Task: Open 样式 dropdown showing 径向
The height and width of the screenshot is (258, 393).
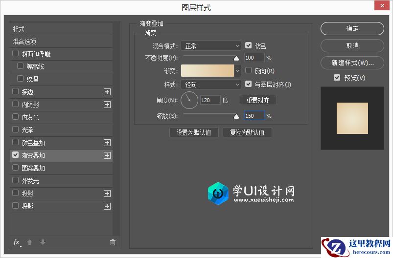Action: pyautogui.click(x=211, y=85)
